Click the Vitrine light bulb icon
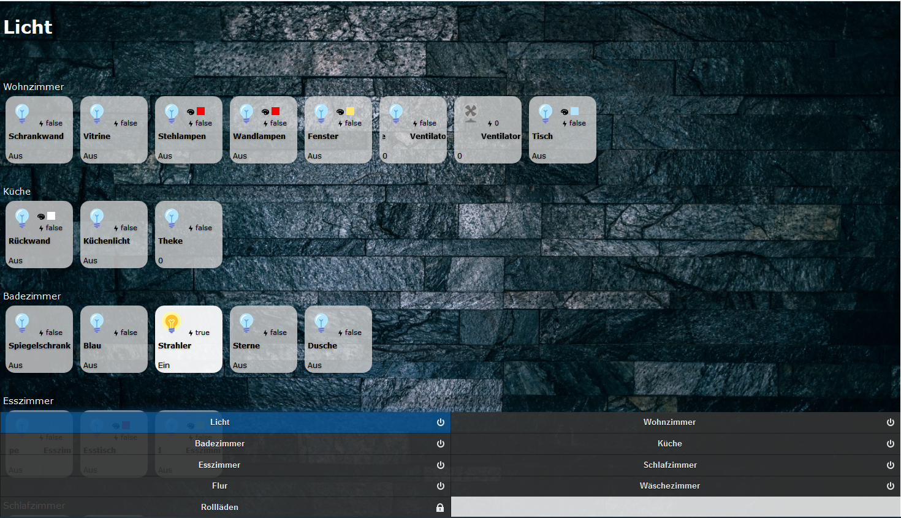Screen dimensions: 901x518 click(97, 113)
